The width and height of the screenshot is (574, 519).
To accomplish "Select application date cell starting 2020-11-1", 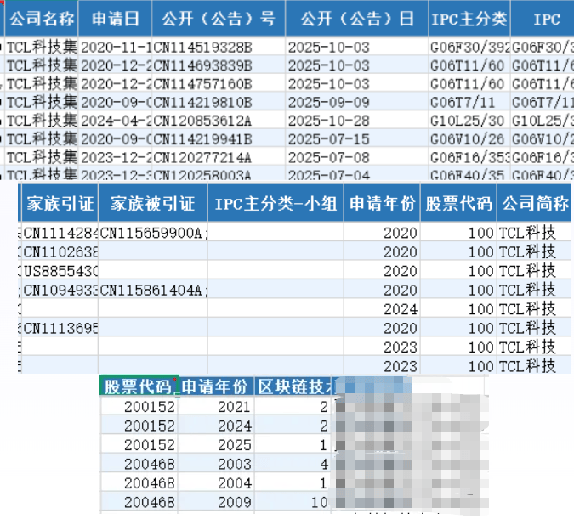I will [x=115, y=48].
